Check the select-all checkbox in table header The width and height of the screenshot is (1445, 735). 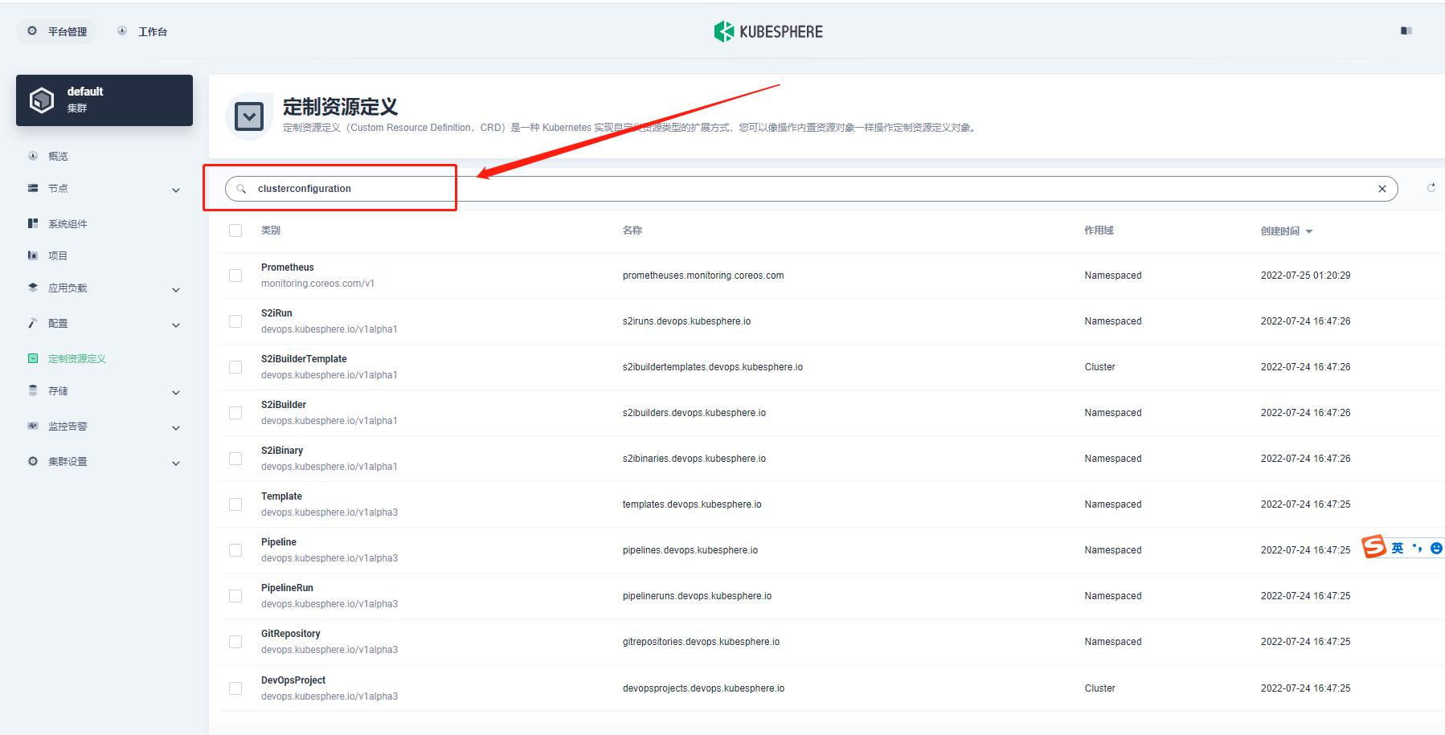point(235,231)
